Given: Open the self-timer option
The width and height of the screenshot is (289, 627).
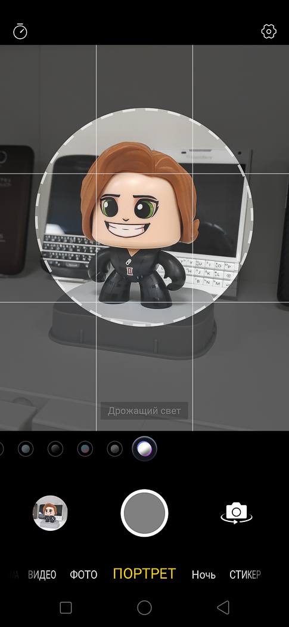Looking at the screenshot, I should 20,31.
